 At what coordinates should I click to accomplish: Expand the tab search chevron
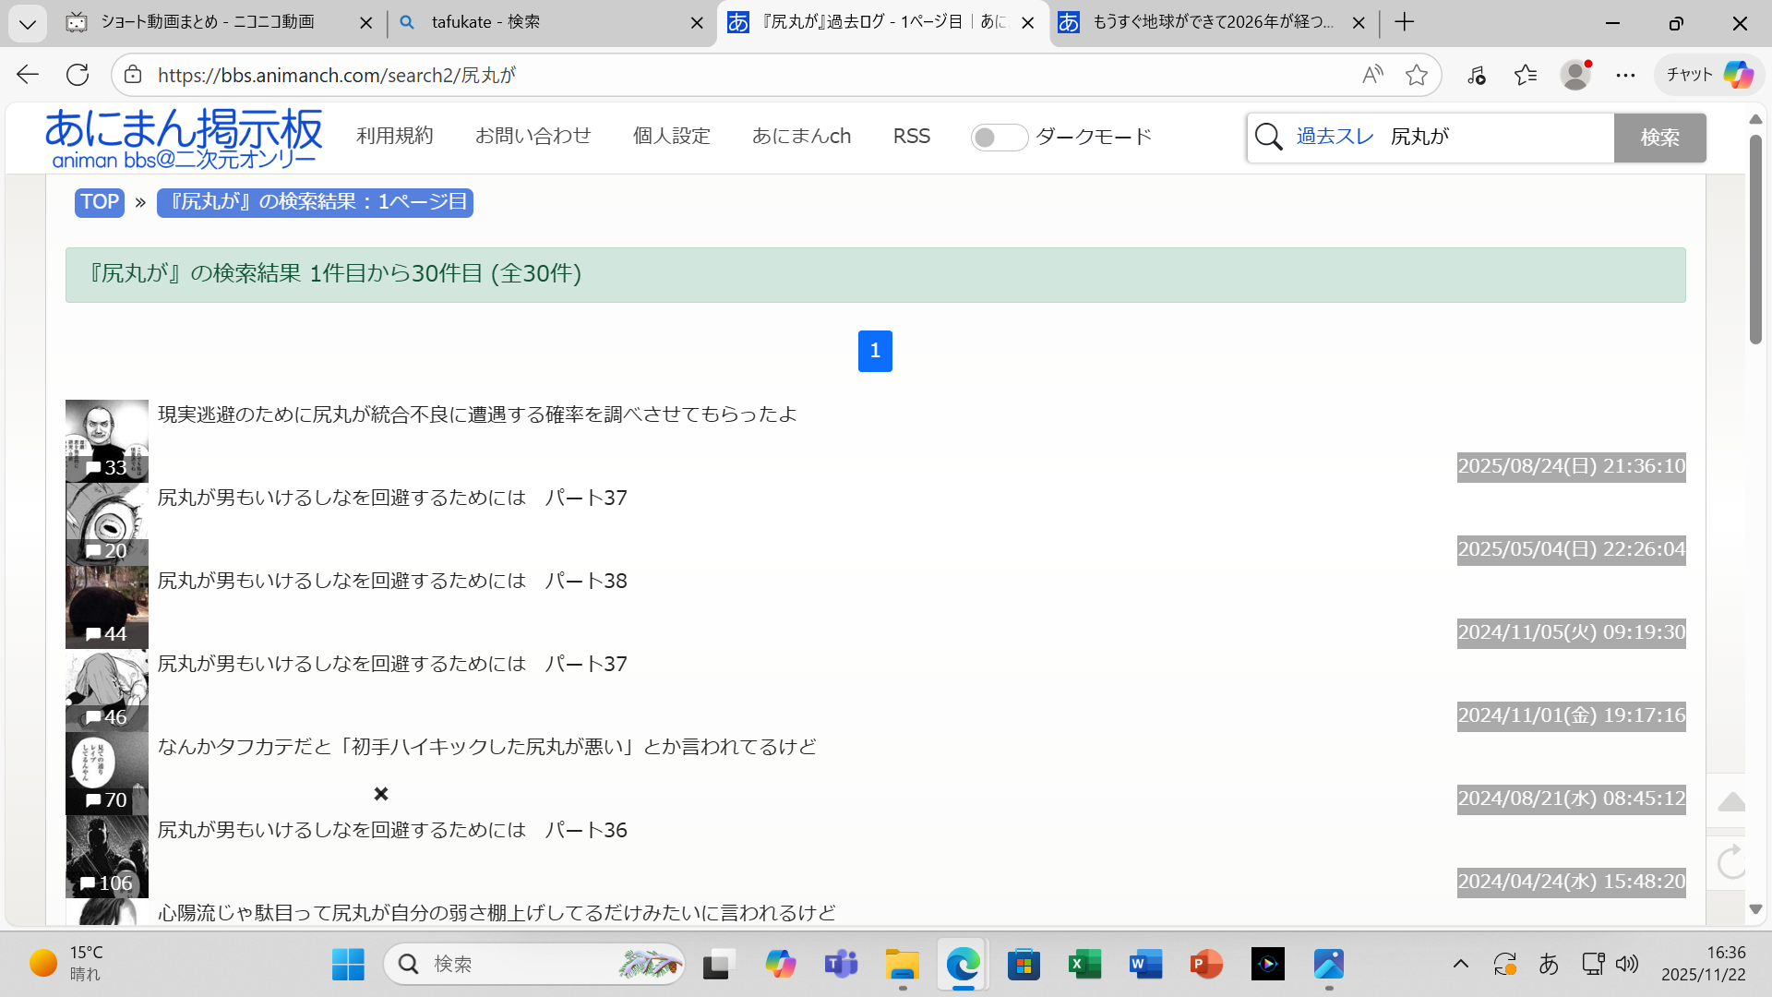click(x=28, y=23)
